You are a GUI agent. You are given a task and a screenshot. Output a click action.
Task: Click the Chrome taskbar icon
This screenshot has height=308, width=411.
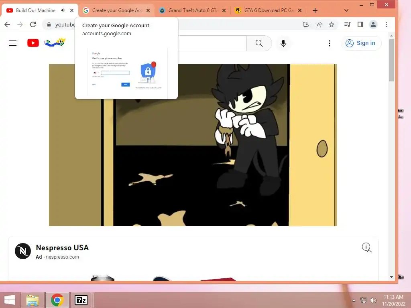pyautogui.click(x=57, y=300)
